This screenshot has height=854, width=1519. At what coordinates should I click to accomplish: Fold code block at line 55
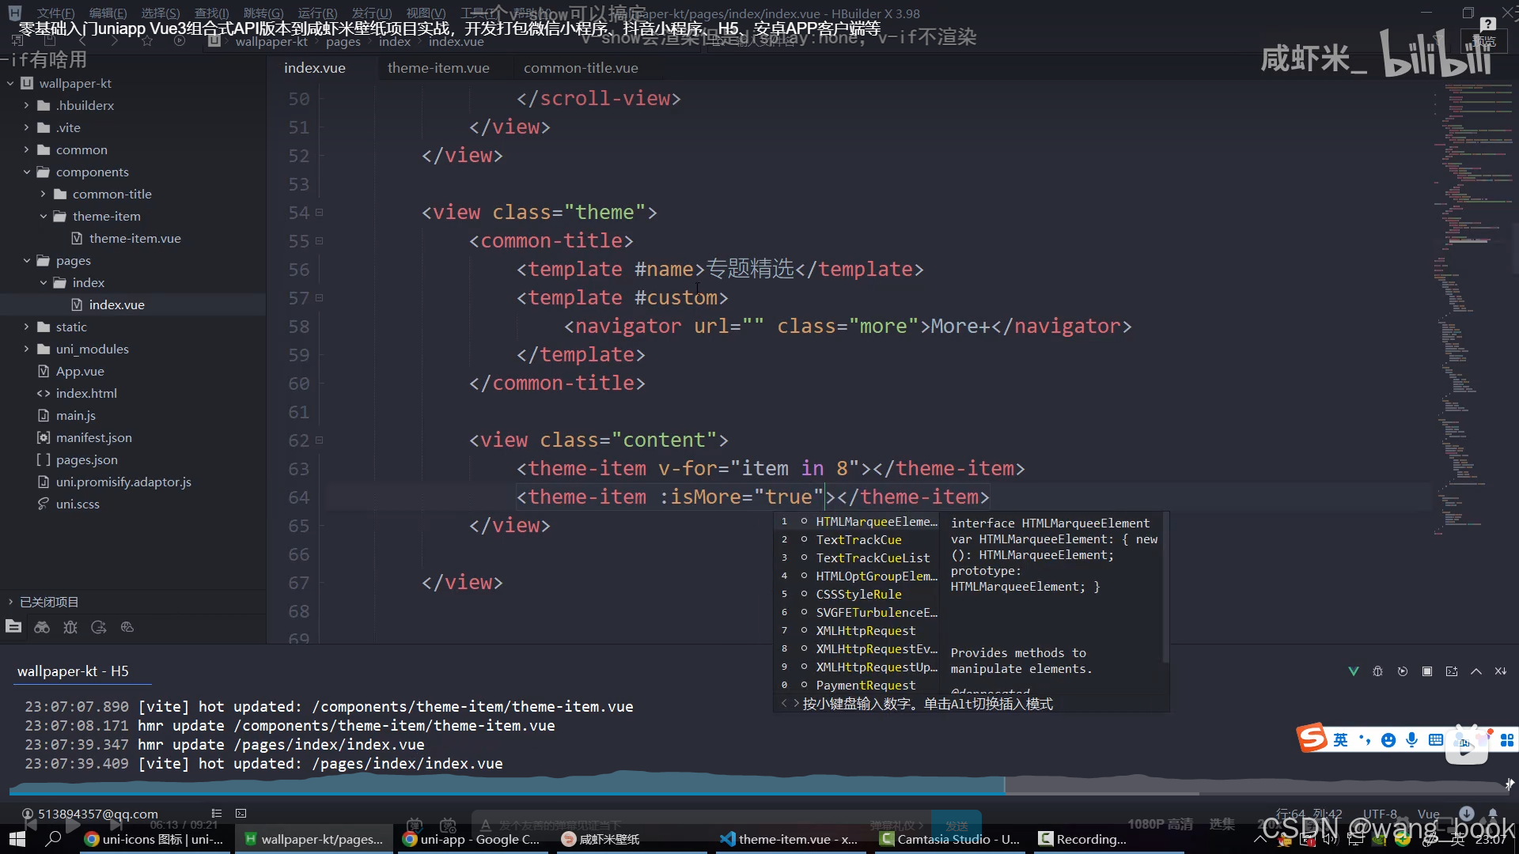click(319, 241)
